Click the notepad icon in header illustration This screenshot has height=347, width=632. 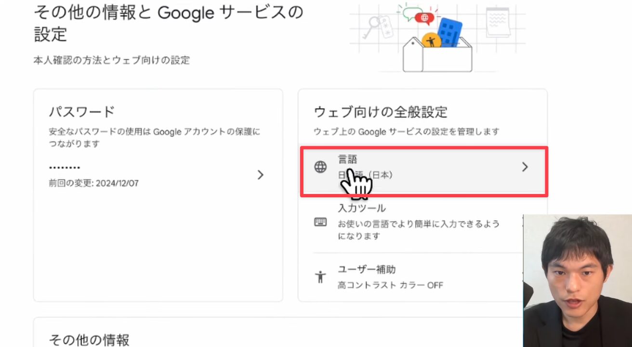pyautogui.click(x=498, y=22)
